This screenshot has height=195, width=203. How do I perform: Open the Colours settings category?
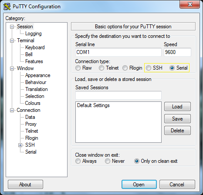pyautogui.click(x=33, y=103)
